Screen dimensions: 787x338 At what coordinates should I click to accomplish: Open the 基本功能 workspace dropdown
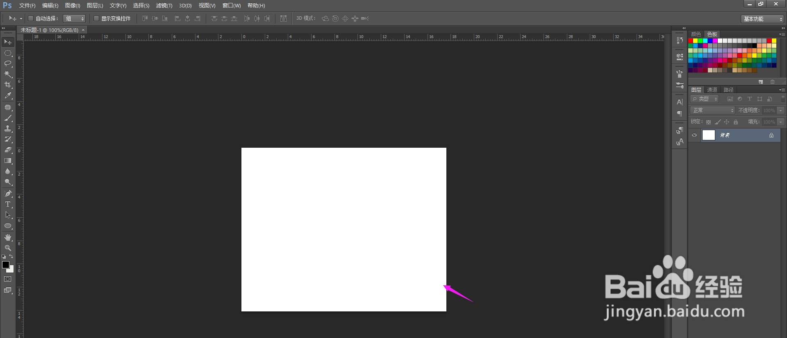pyautogui.click(x=762, y=19)
